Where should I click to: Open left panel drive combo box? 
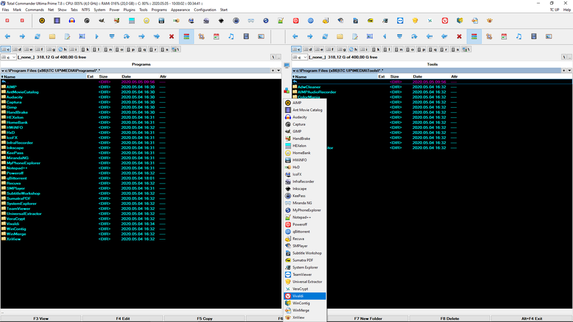8,57
